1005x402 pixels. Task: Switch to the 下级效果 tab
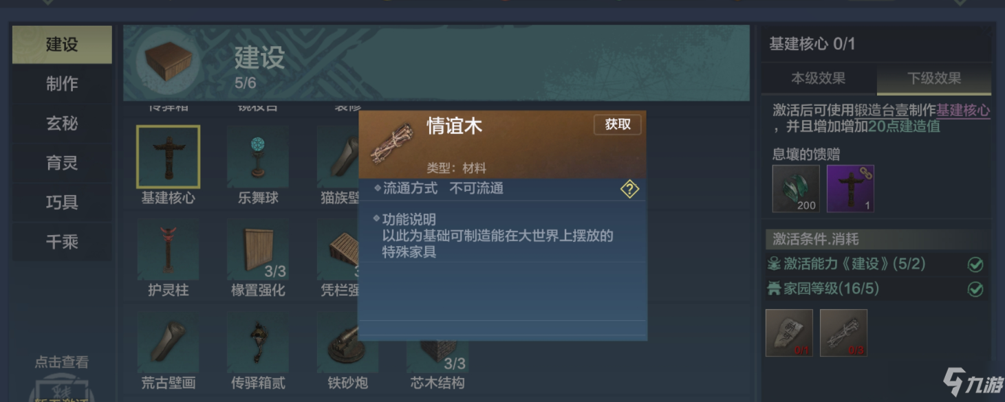[934, 79]
